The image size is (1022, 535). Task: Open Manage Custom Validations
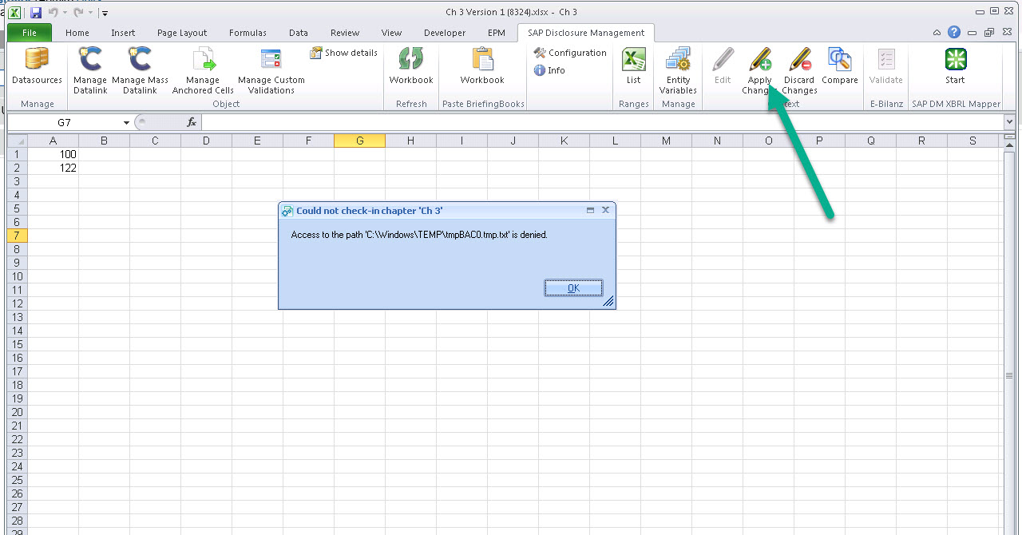point(271,70)
